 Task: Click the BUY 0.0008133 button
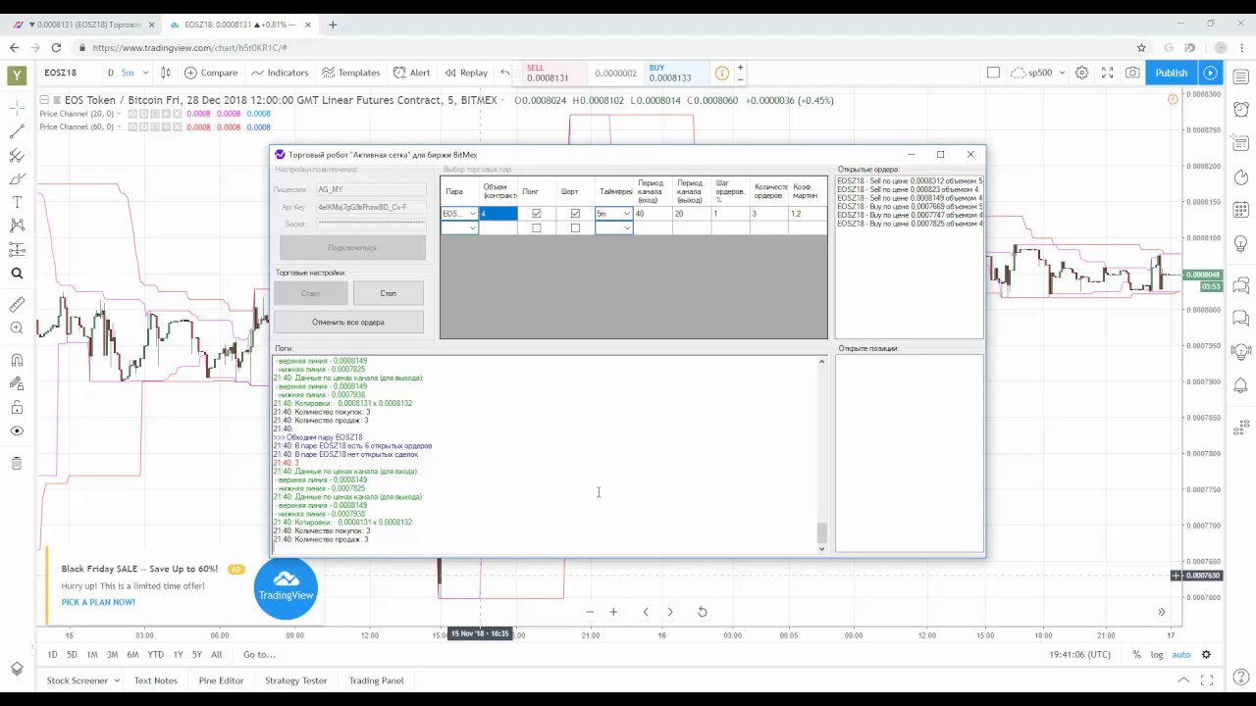[x=676, y=74]
